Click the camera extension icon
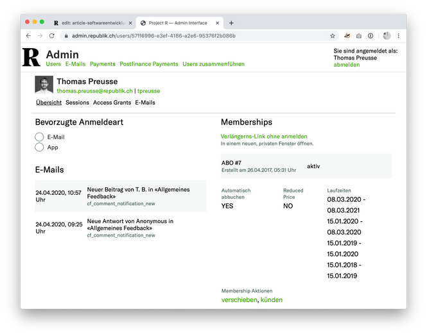This screenshot has width=427, height=336. (x=359, y=36)
